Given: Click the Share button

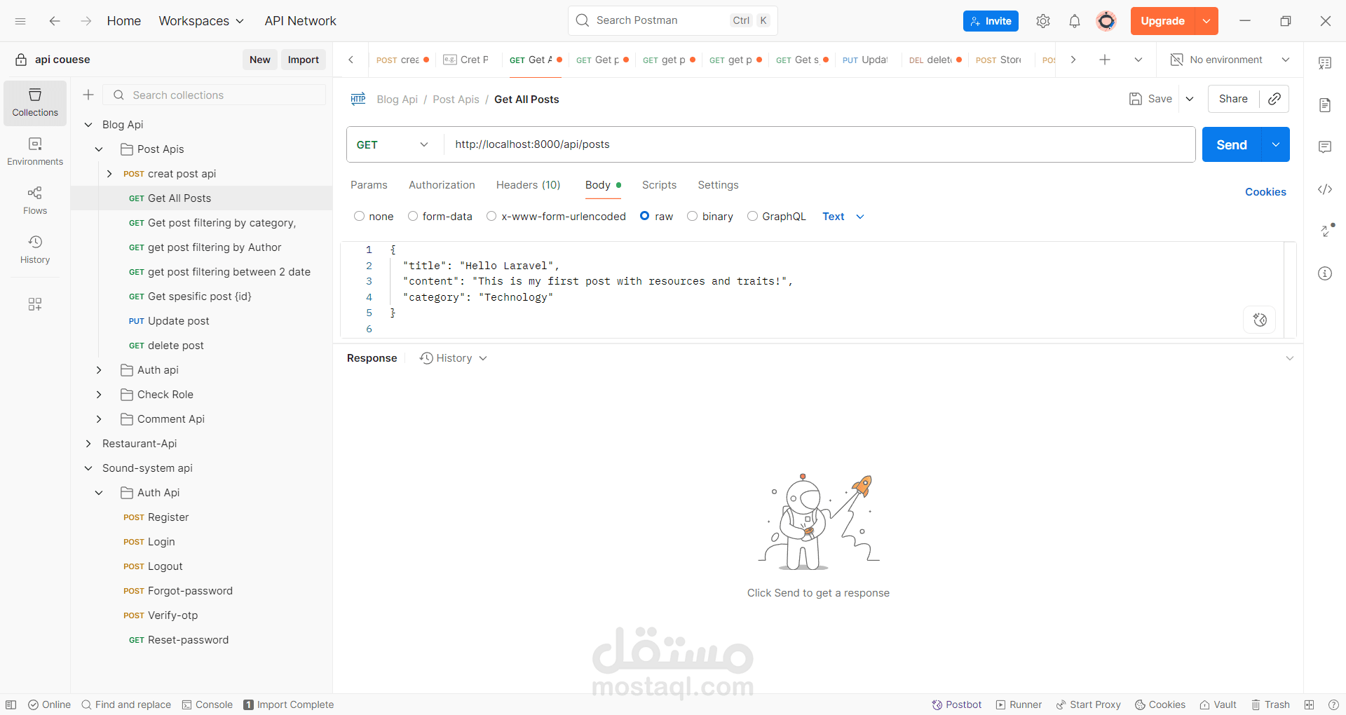Looking at the screenshot, I should click(x=1233, y=99).
